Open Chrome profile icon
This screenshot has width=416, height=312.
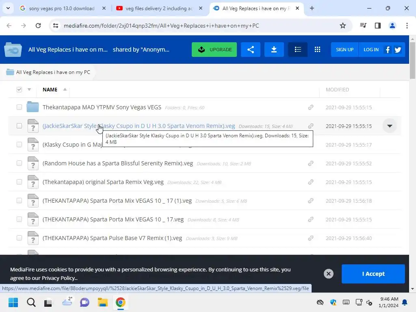coord(392,26)
